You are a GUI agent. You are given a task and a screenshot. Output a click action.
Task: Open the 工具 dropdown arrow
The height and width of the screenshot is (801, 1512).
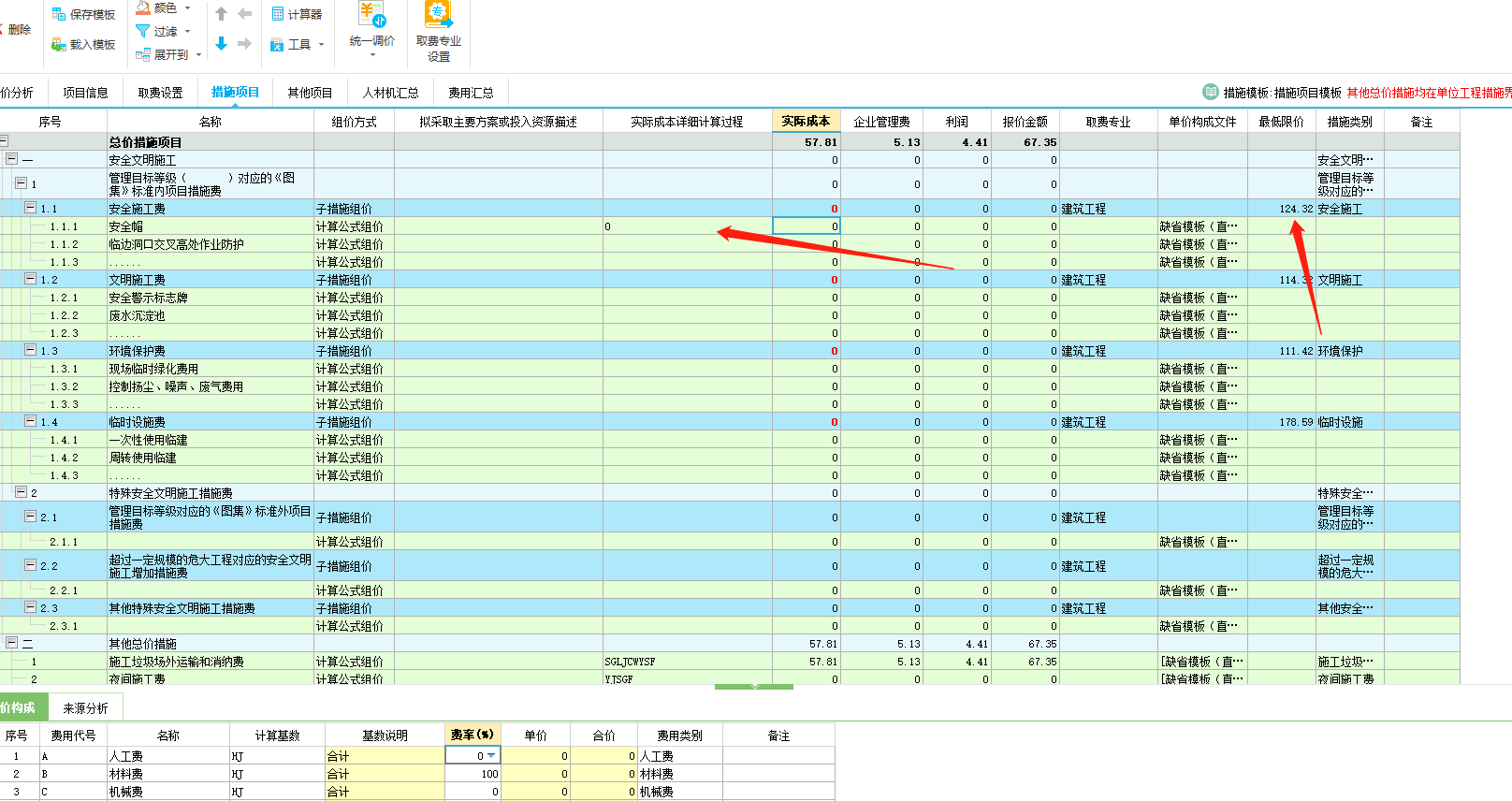click(321, 45)
